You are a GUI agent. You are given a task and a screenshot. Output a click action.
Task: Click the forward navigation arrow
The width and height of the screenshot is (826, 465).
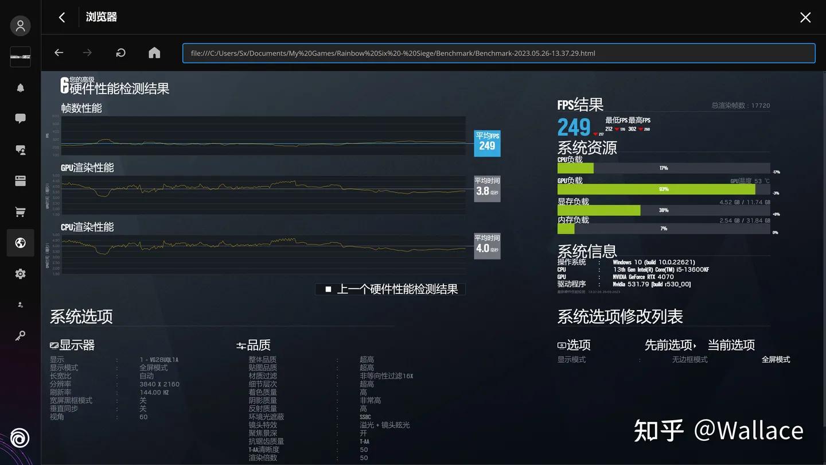(x=87, y=52)
